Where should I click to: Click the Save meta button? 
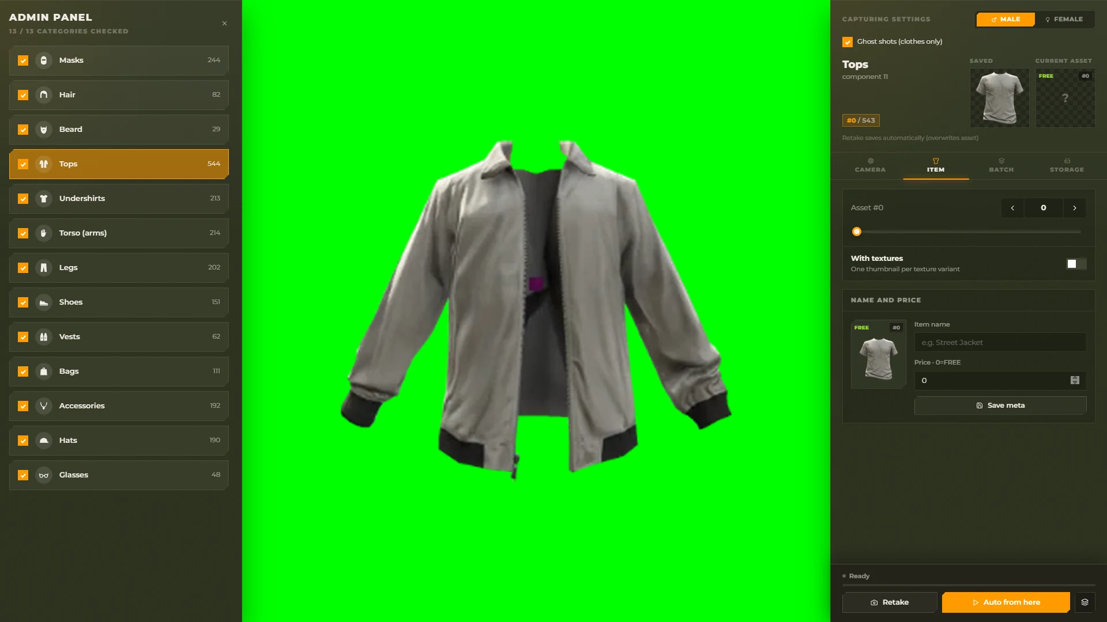[1000, 405]
